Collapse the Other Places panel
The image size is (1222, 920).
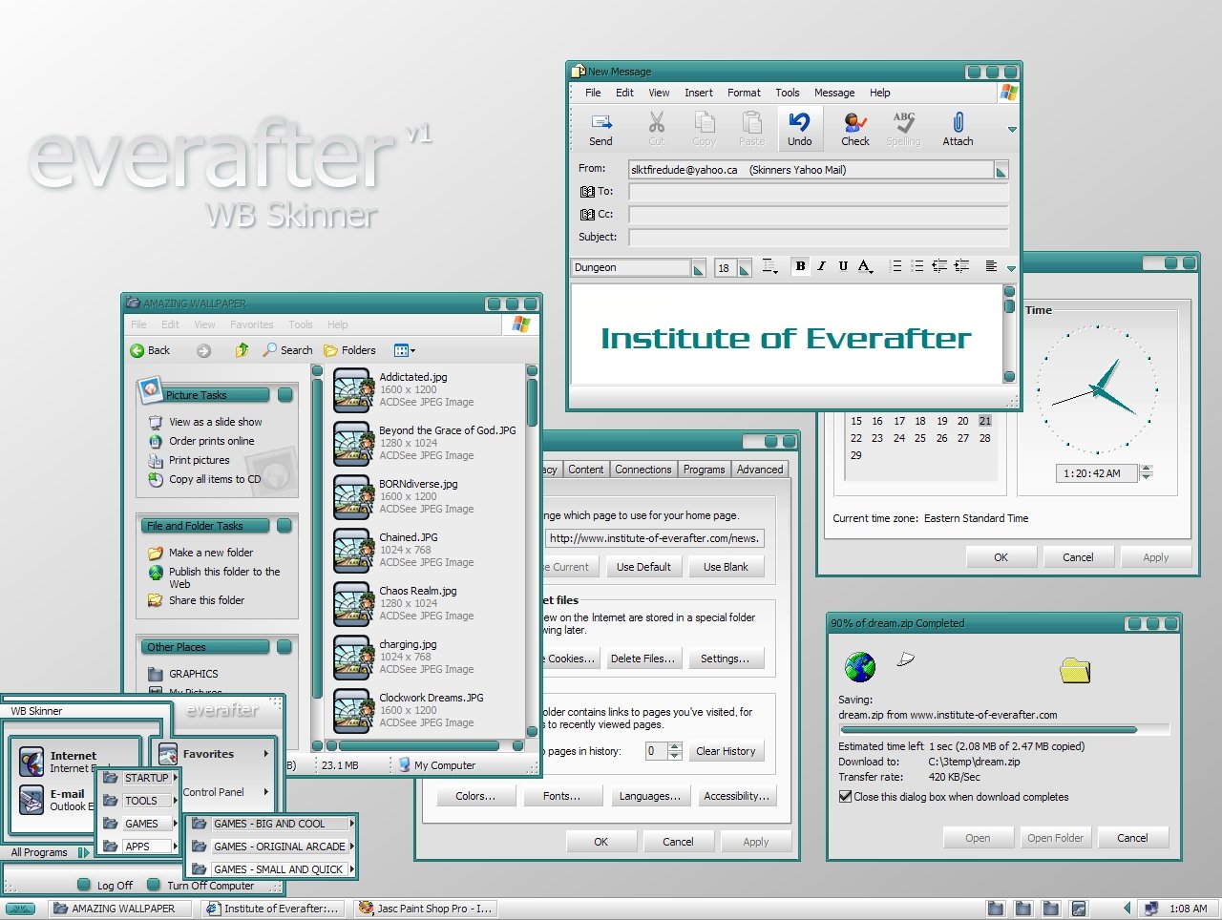284,647
